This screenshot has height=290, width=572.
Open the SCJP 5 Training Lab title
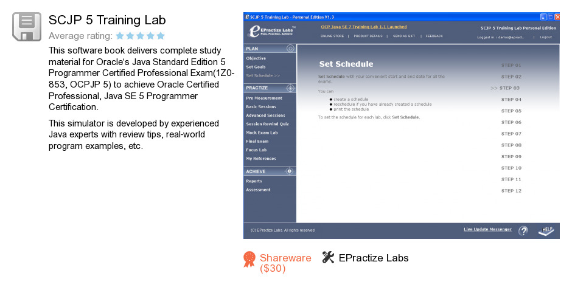(x=107, y=20)
